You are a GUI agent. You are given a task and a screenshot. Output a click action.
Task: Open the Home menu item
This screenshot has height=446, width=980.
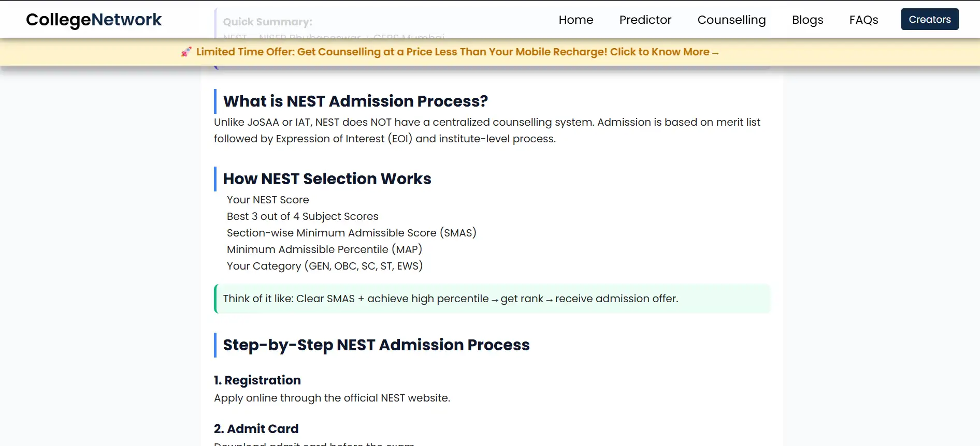tap(576, 20)
